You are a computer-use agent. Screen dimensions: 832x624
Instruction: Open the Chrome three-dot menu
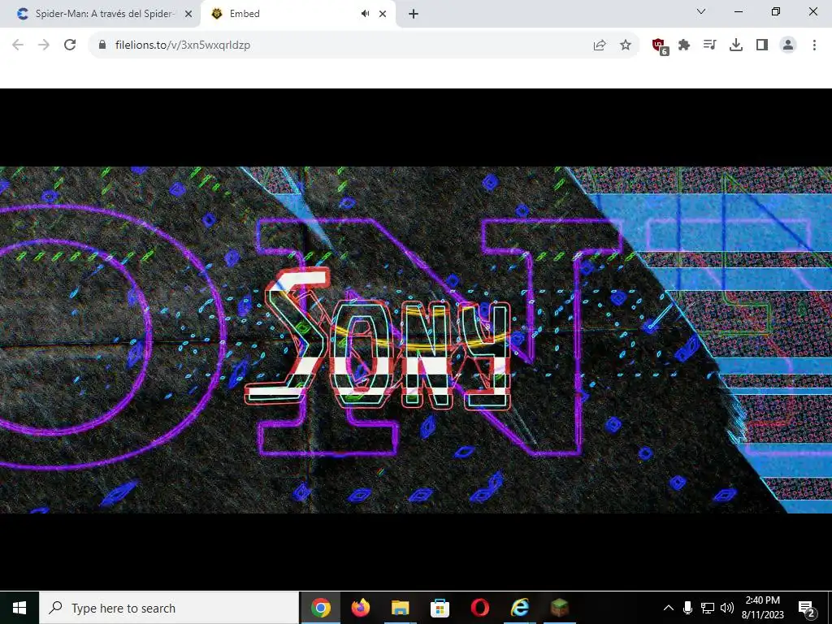coord(814,45)
